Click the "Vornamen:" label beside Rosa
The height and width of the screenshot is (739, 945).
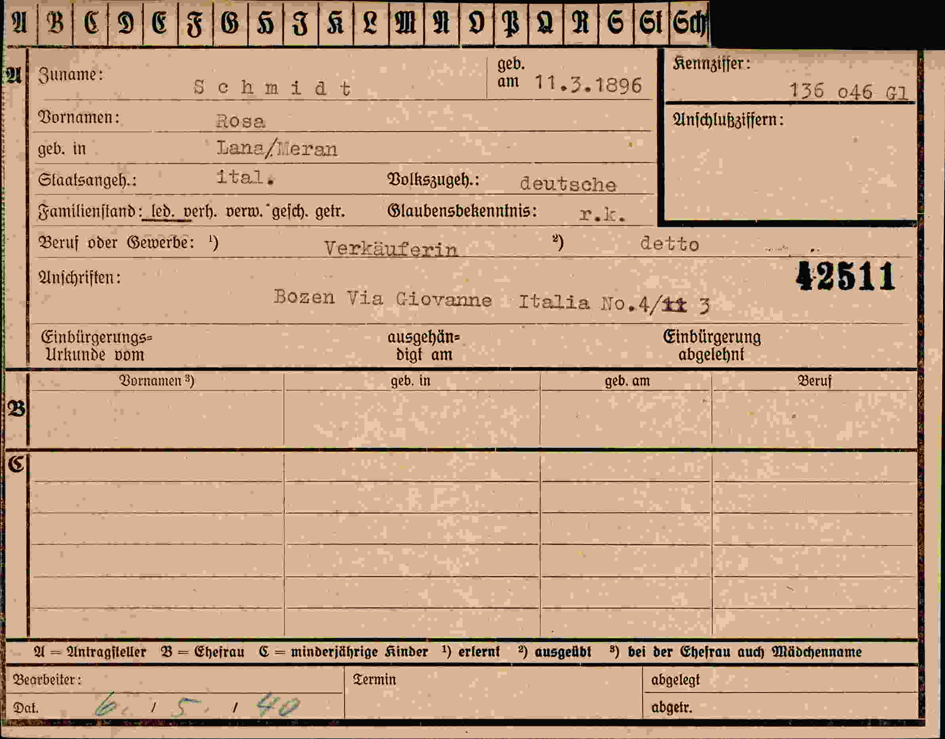tap(79, 117)
